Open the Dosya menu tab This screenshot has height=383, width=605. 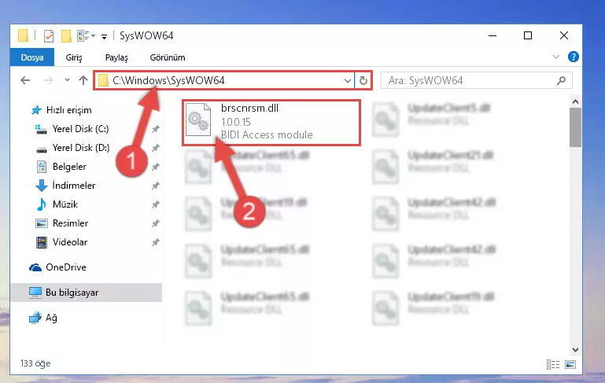[32, 57]
